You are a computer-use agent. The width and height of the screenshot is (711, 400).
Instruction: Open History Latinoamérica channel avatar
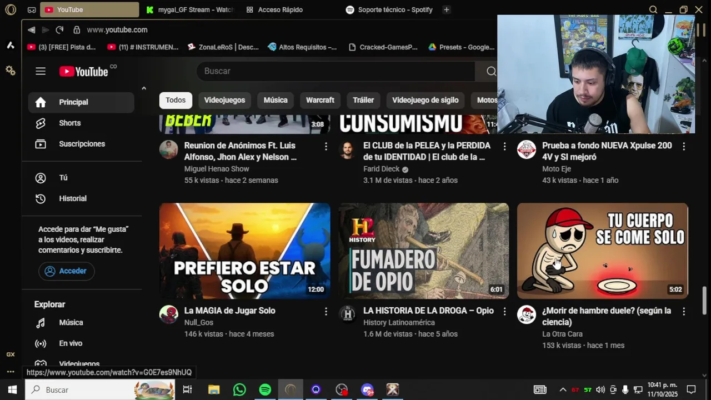point(348,314)
